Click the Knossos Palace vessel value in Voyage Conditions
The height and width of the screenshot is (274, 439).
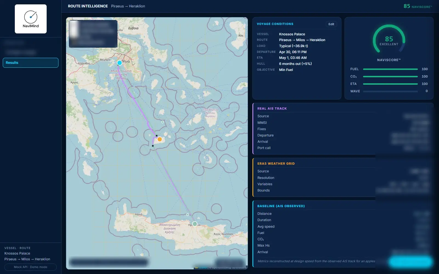[x=292, y=34]
